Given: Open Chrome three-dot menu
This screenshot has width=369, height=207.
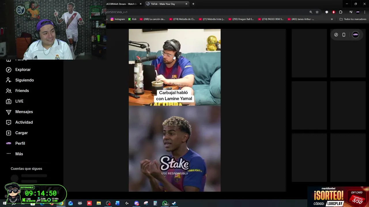Looking at the screenshot, I should click(365, 12).
